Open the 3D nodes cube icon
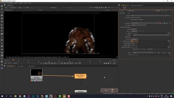Screen dimensions: 174x98 [2, 34]
